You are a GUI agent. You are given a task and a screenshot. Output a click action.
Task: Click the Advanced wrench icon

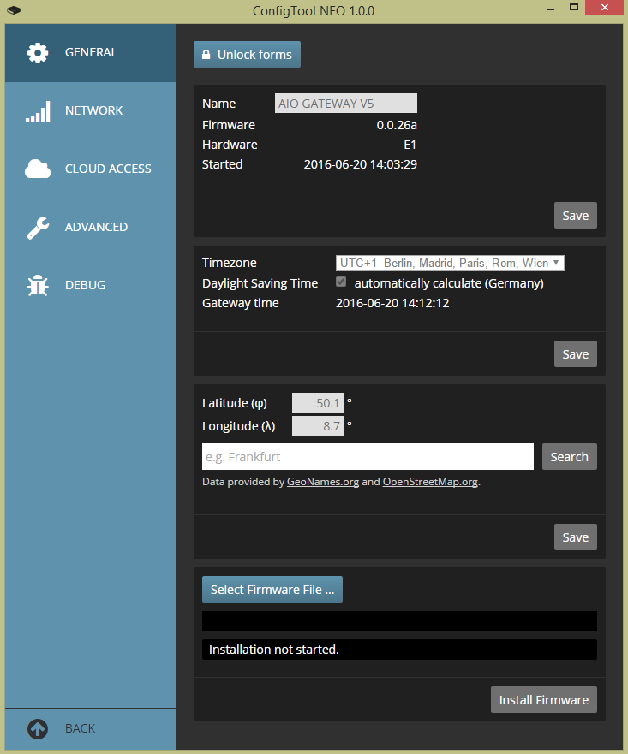point(38,228)
